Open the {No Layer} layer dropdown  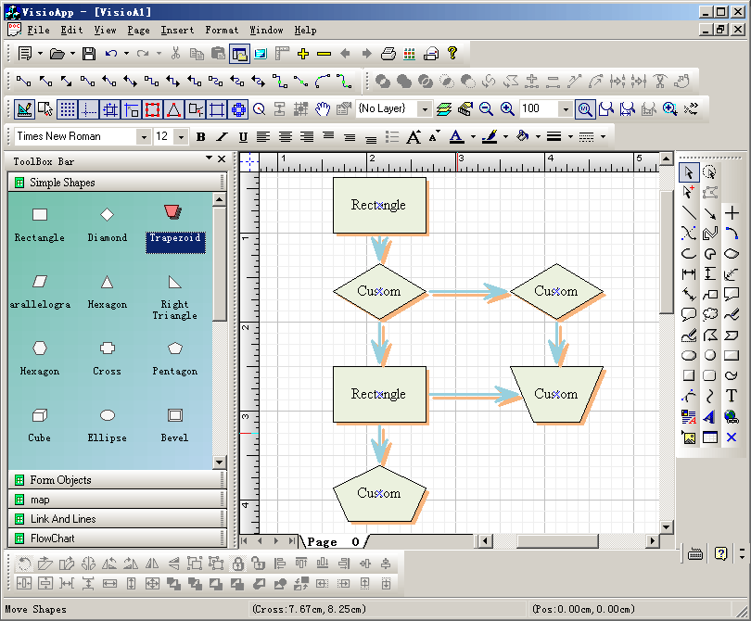click(423, 108)
